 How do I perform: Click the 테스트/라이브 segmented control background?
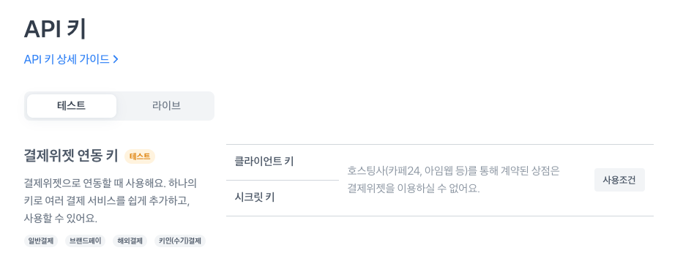point(119,106)
